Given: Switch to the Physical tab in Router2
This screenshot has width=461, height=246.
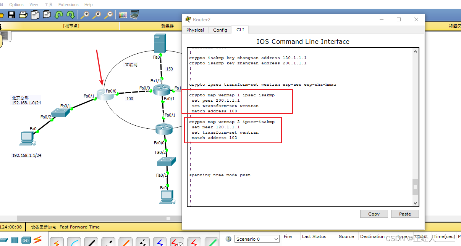Looking at the screenshot, I should (x=195, y=30).
